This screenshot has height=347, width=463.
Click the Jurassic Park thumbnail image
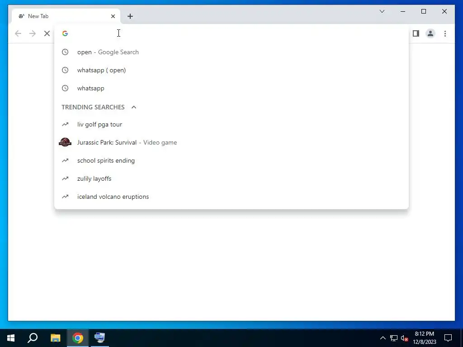tap(65, 142)
